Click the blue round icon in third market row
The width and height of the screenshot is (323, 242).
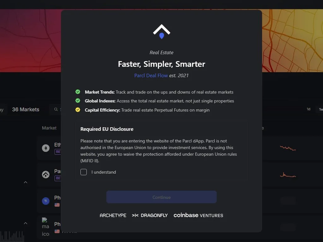(46, 201)
